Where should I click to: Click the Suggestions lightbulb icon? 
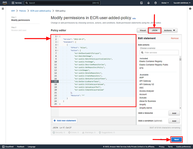click(x=100, y=132)
